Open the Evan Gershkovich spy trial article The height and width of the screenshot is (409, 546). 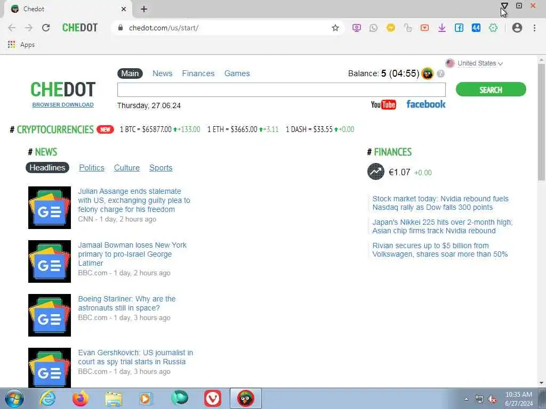coord(135,357)
